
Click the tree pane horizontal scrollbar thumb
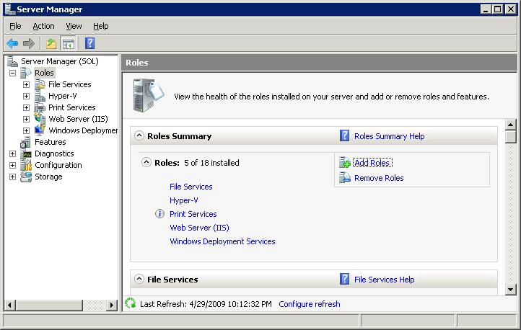pos(49,305)
